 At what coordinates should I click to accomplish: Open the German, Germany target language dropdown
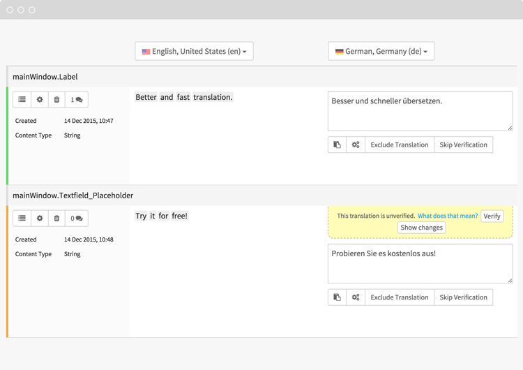(381, 52)
